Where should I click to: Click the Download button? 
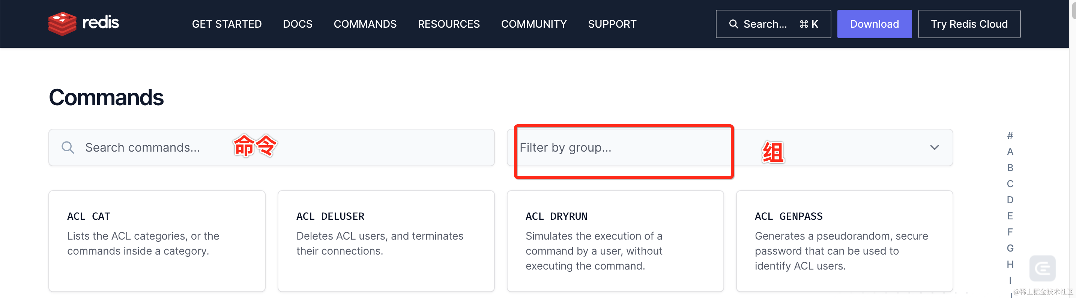pos(874,24)
